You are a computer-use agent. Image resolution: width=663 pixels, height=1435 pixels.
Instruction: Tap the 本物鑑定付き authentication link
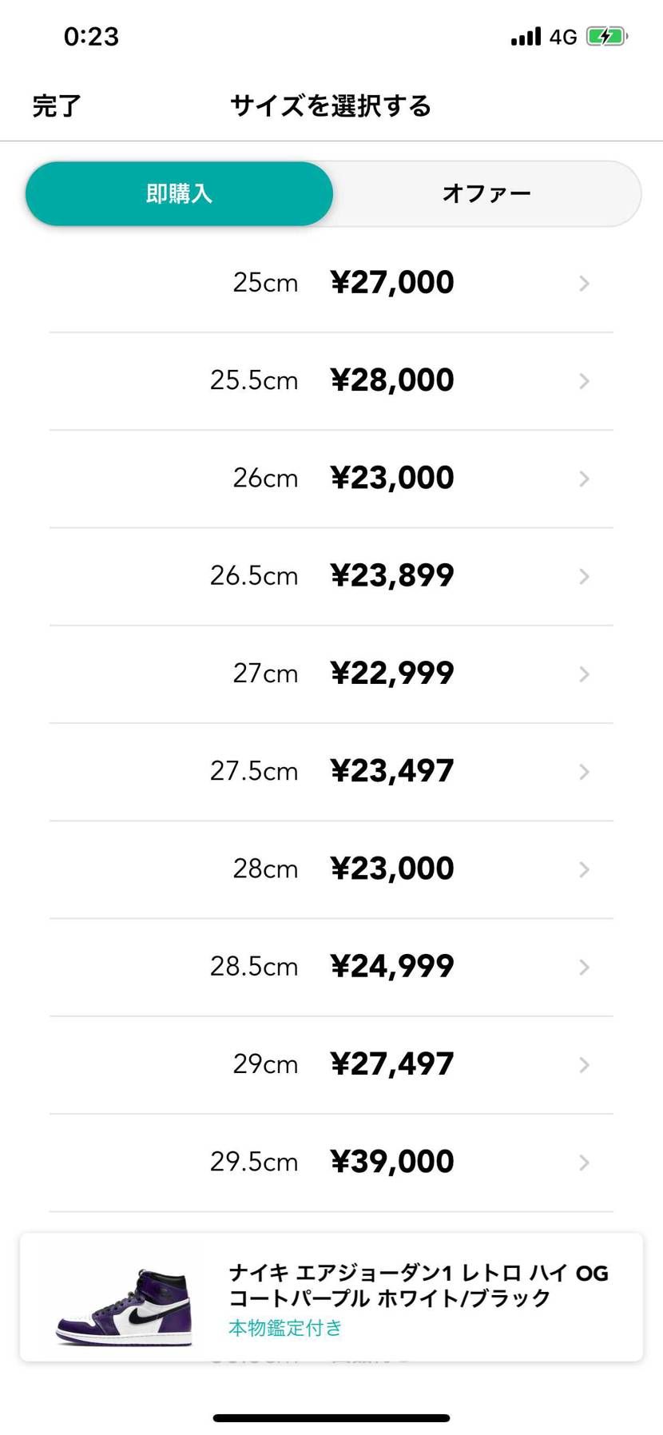pos(285,1327)
